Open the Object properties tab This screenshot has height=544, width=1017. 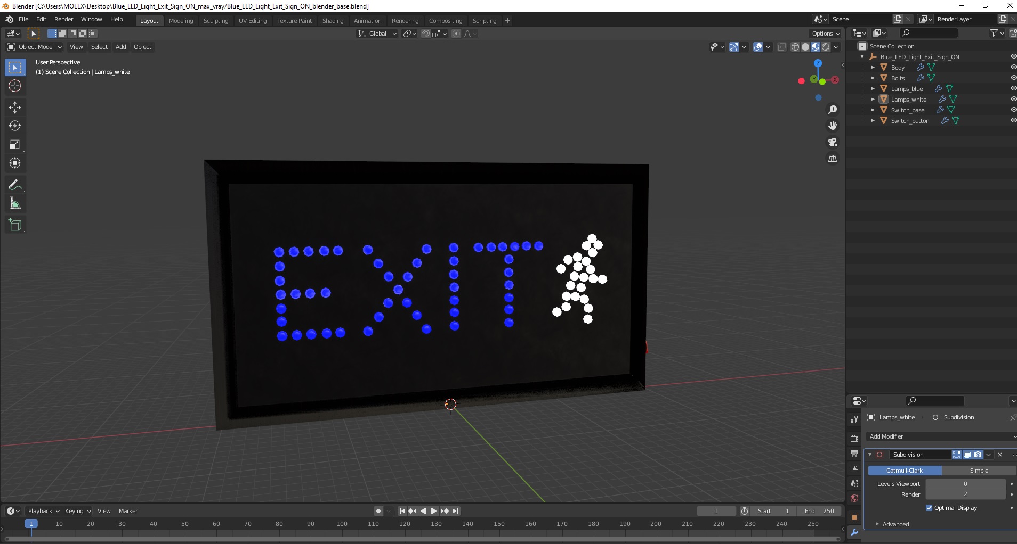pos(854,517)
